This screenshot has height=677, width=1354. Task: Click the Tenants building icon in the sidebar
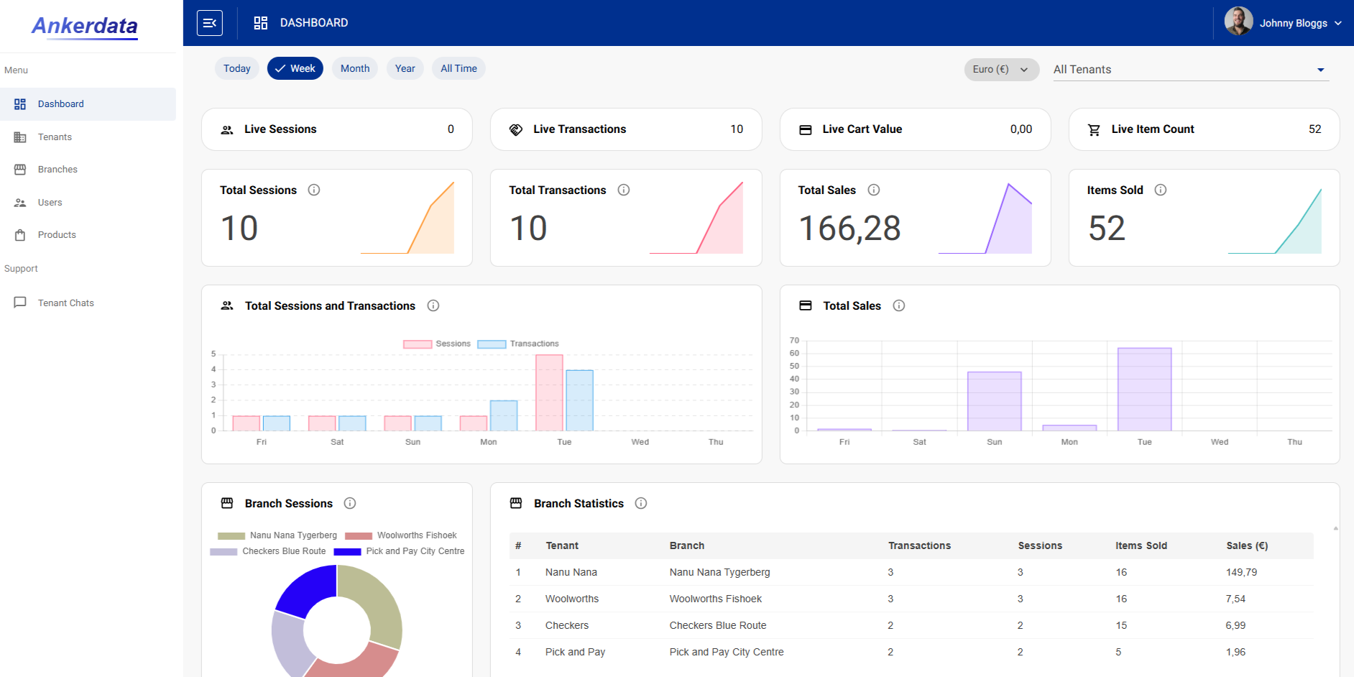point(20,137)
